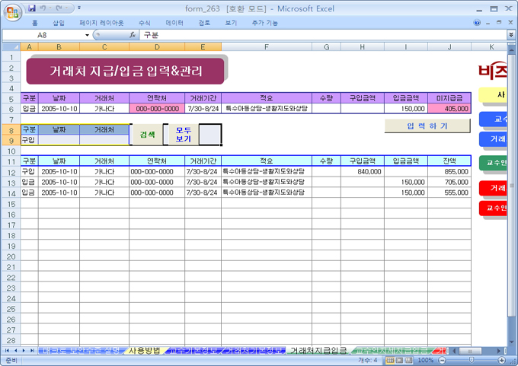The height and width of the screenshot is (366, 518).
Task: Open the 삽입 (Insert) ribbon tab
Action: [x=59, y=23]
